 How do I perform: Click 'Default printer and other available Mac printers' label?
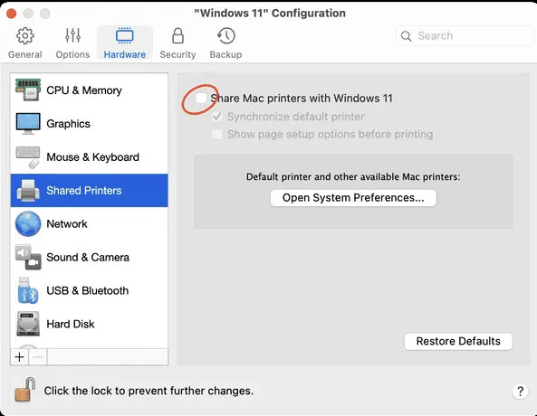[353, 177]
